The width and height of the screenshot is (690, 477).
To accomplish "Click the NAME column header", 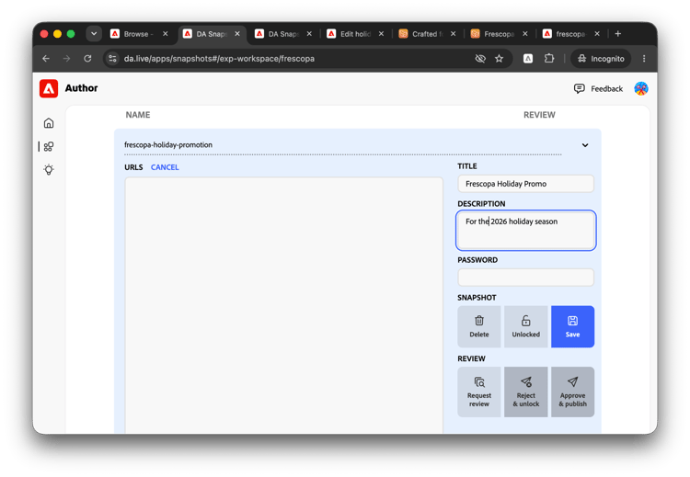I will pos(138,115).
